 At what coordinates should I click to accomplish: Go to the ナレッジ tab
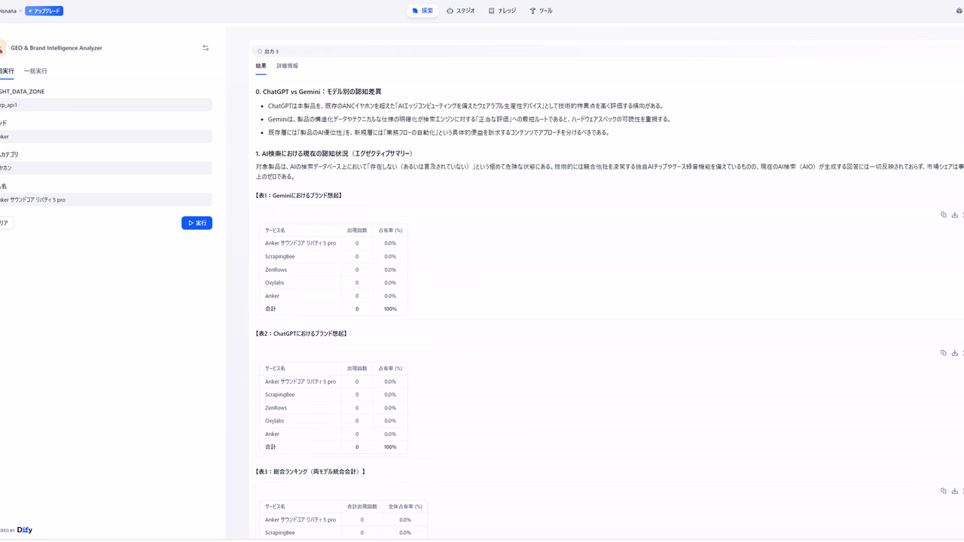[502, 11]
